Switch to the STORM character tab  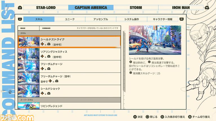click(x=136, y=8)
